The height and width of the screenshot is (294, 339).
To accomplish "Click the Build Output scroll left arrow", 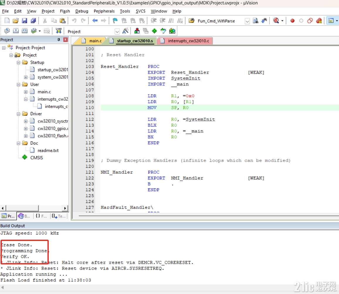I will click(x=3, y=287).
